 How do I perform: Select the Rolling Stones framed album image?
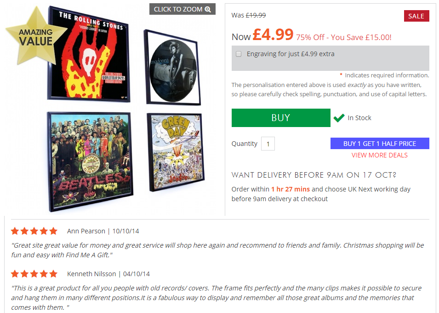(x=89, y=55)
